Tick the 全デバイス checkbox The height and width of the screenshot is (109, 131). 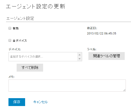coord(10,40)
